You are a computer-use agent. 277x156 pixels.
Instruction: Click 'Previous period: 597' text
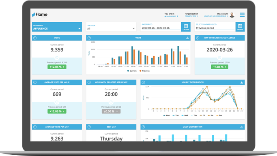point(57,107)
